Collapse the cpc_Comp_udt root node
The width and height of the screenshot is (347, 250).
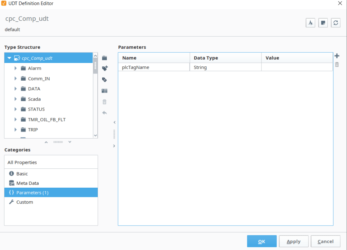point(9,58)
